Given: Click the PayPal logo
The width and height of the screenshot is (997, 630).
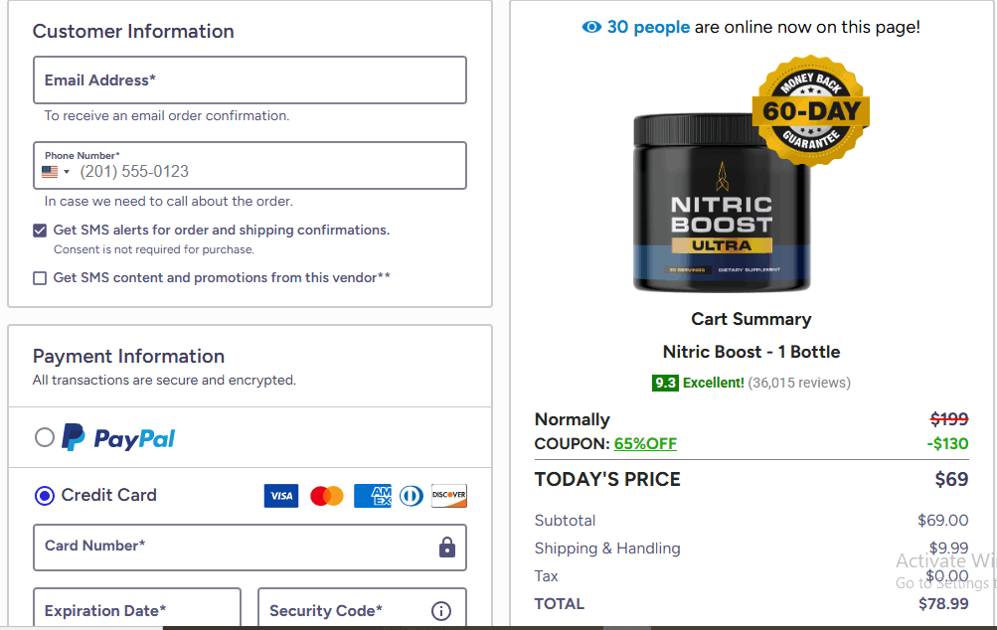Looking at the screenshot, I should point(118,436).
